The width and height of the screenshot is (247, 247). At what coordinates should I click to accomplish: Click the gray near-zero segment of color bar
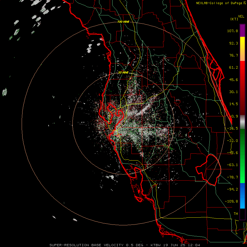point(242,122)
